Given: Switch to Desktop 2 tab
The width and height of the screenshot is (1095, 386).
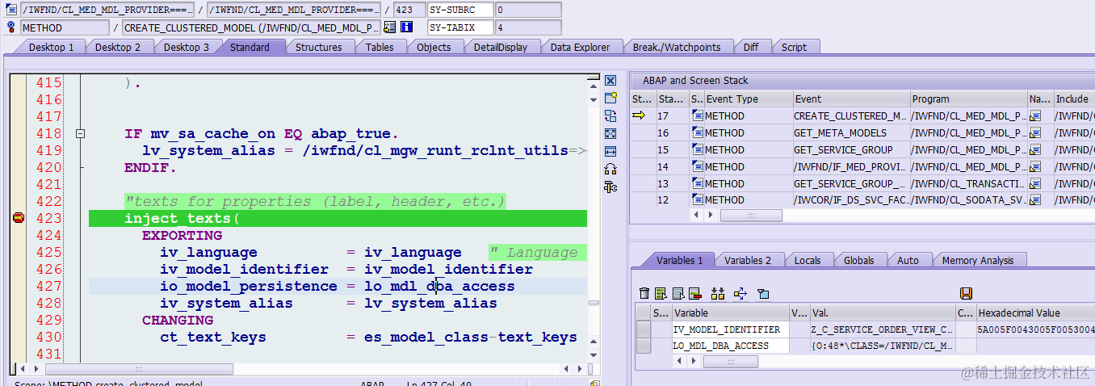Looking at the screenshot, I should pyautogui.click(x=118, y=47).
